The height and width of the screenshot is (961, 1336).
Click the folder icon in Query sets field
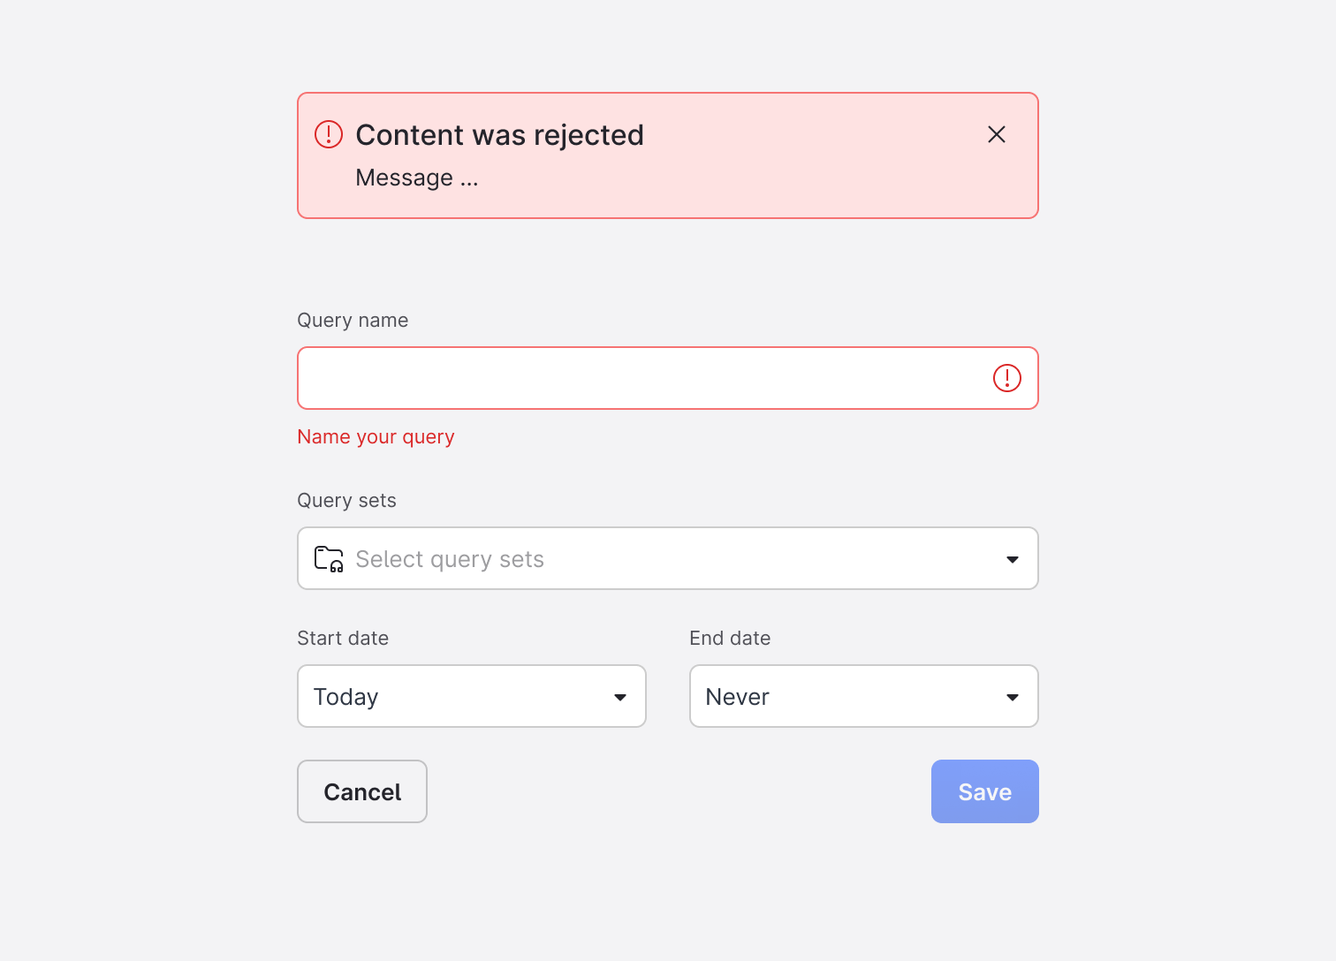(329, 559)
